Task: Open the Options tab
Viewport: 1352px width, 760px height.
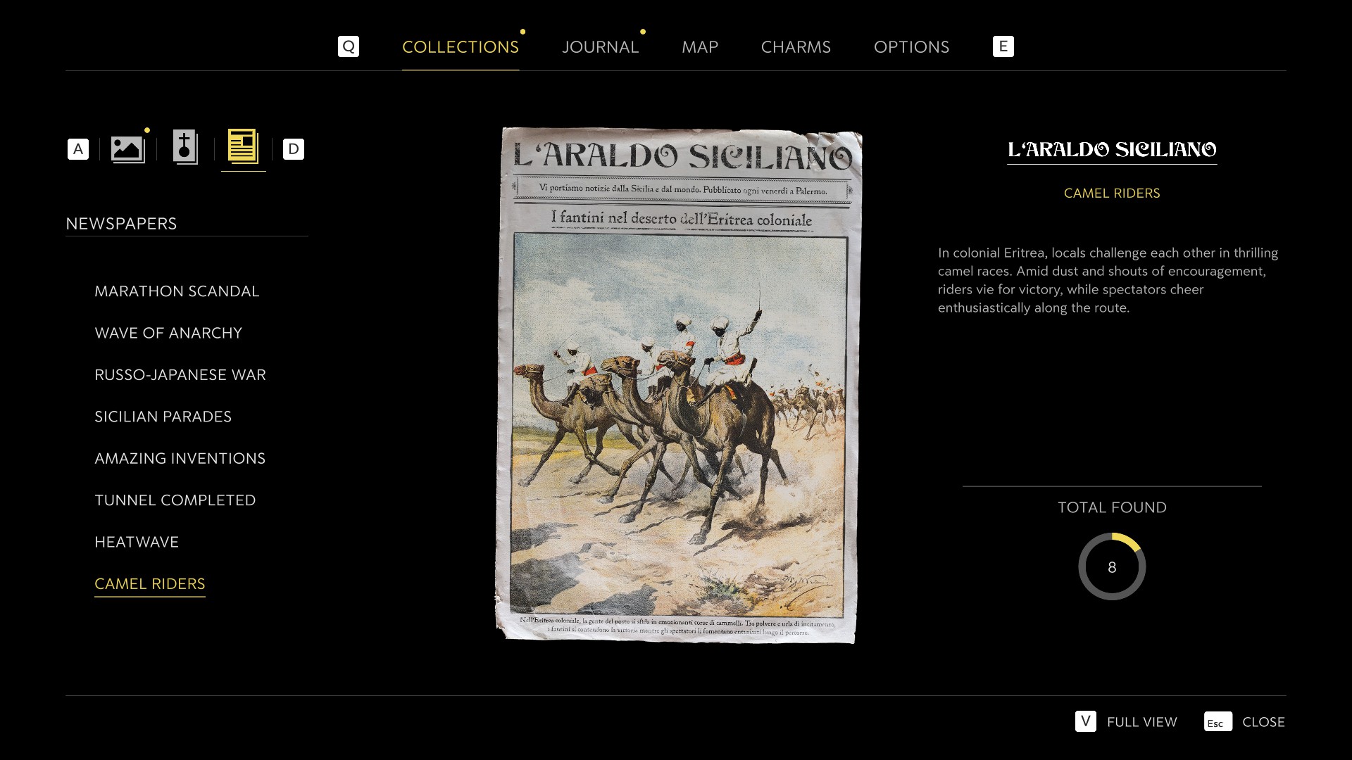Action: click(911, 47)
